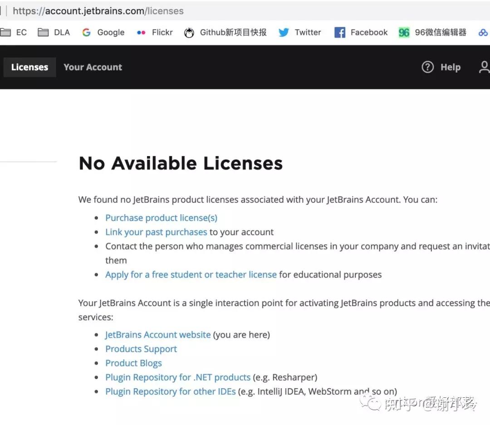The width and height of the screenshot is (490, 425).
Task: Click the text "(you are here)"
Action: click(x=241, y=335)
